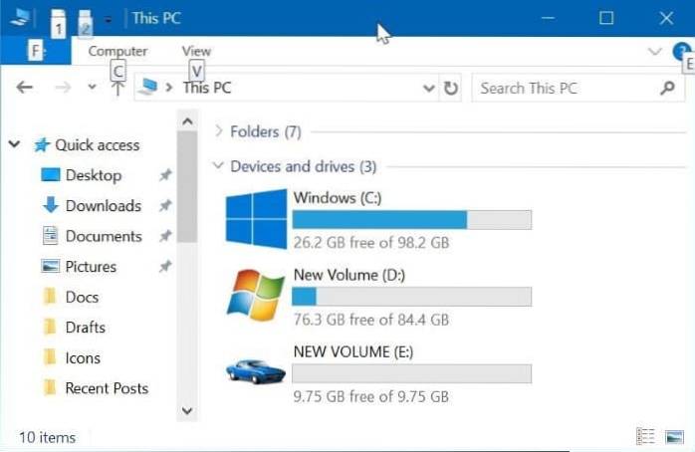
Task: Click the pin icon next to Desktop
Action: (x=165, y=175)
